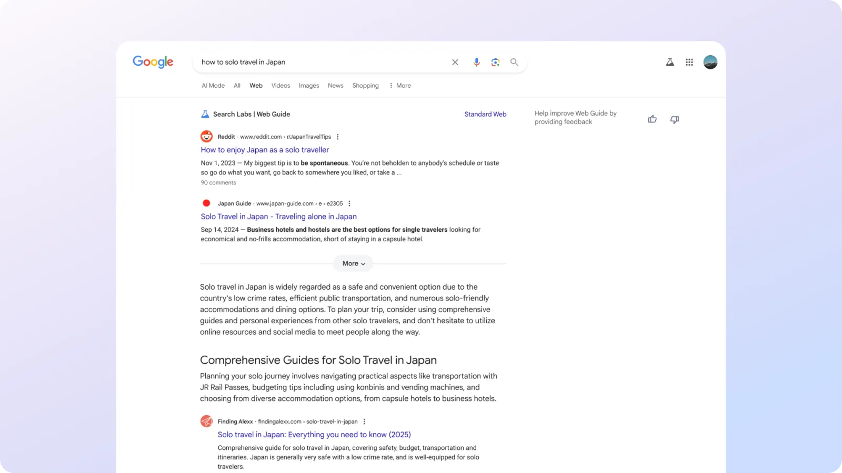Viewport: 842px width, 473px height.
Task: Start voice search with microphone icon
Action: 476,62
